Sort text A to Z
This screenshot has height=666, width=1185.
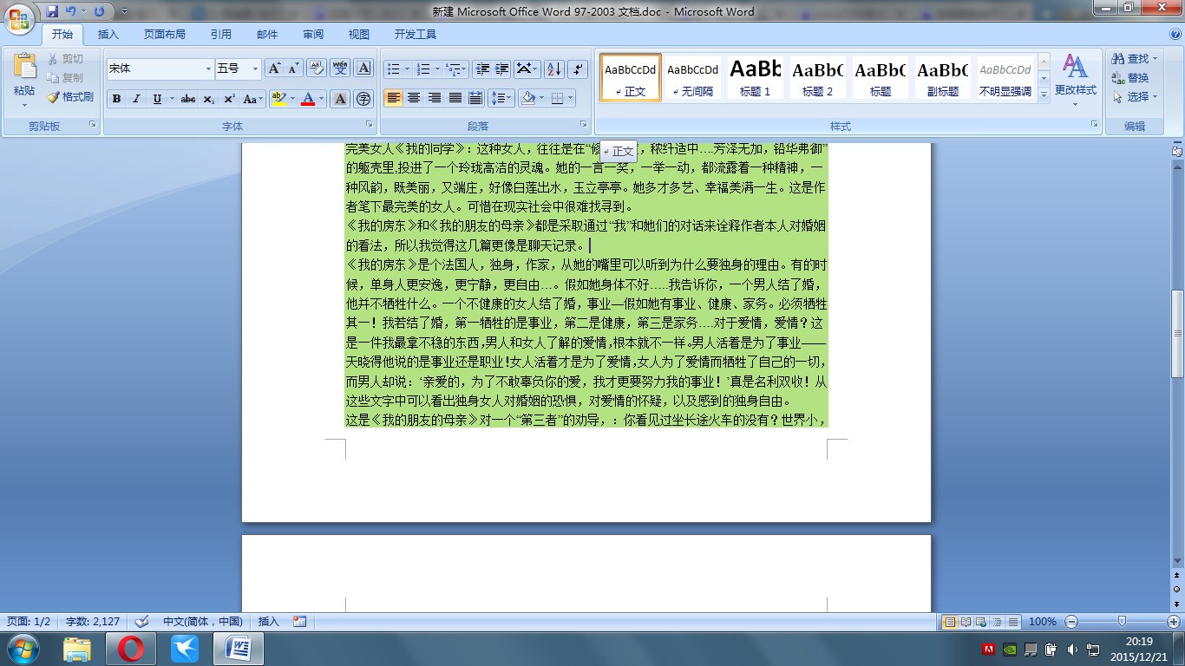coord(554,69)
